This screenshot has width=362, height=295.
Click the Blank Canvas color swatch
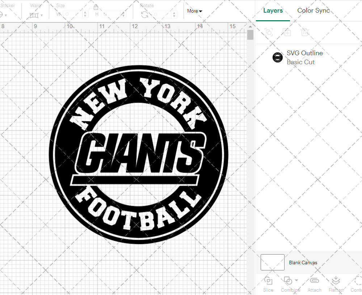[x=272, y=263]
